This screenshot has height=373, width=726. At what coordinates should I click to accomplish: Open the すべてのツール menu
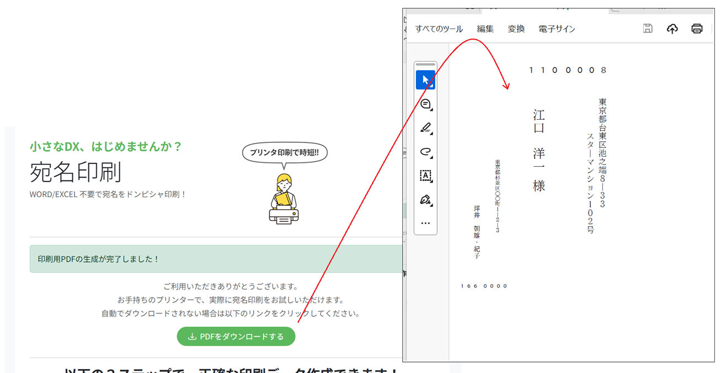tap(439, 29)
